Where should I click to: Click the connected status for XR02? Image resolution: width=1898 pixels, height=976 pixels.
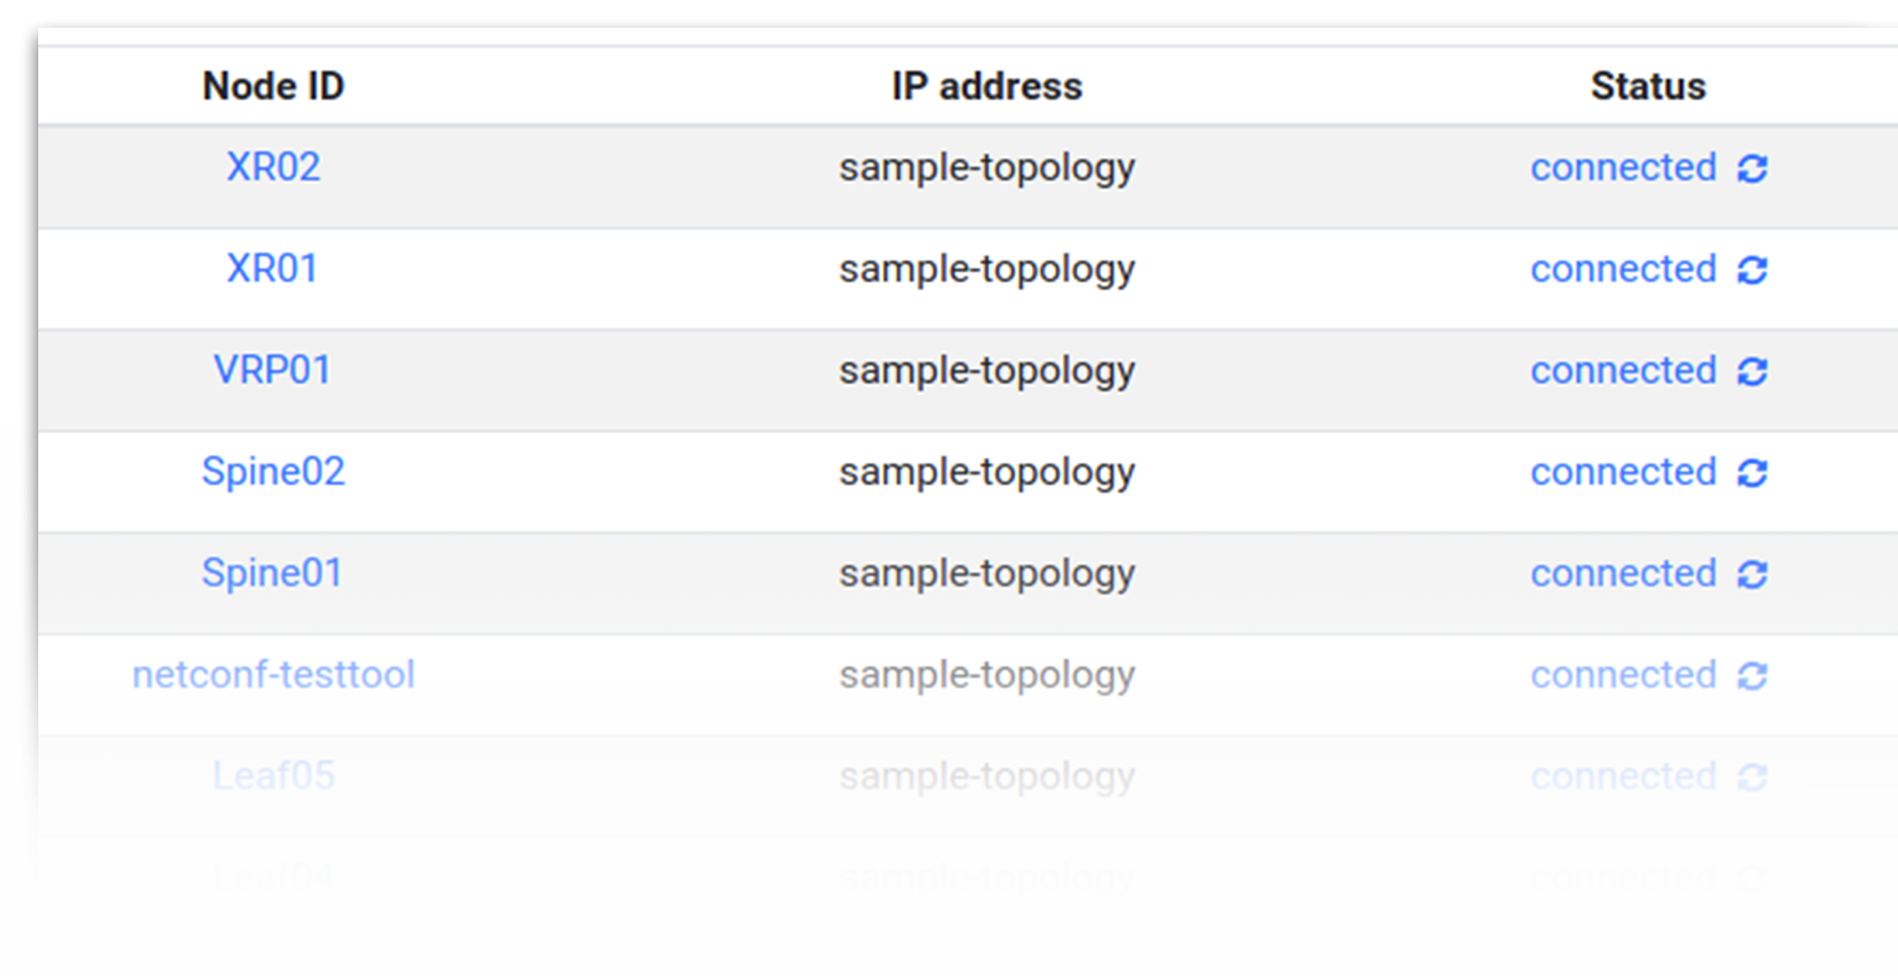tap(1624, 168)
